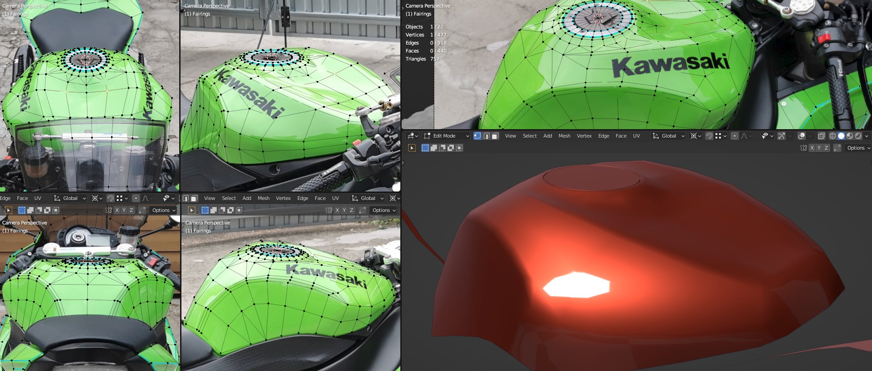872x371 pixels.
Task: Open pivot point dropdown in right viewport header
Action: [x=695, y=136]
